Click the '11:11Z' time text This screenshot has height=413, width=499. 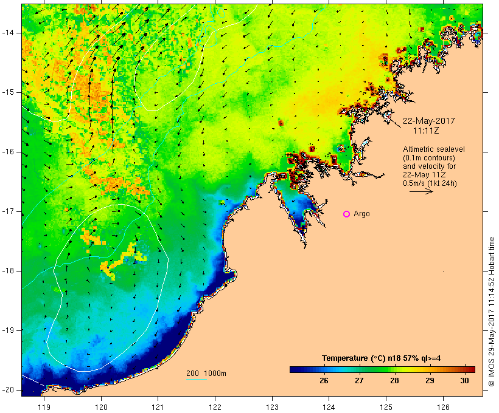coord(426,131)
